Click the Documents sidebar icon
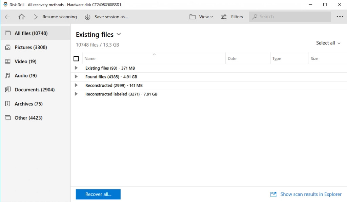This screenshot has width=347, height=202. coord(8,90)
